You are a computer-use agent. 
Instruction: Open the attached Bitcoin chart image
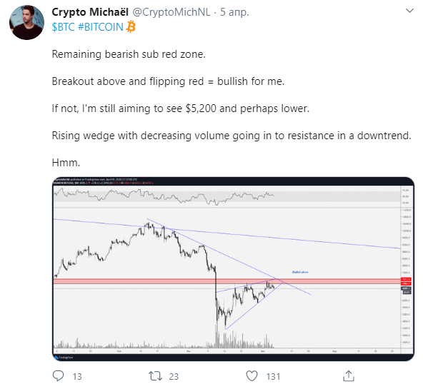[x=233, y=269]
